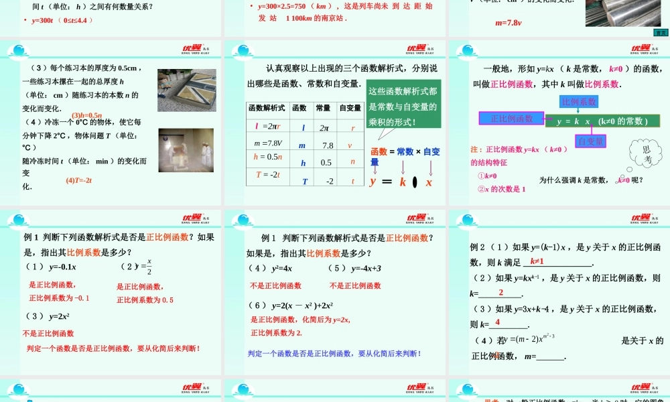The image size is (670, 402).
Task: Click the 首页 home button in the top-right corner
Action: click(x=661, y=31)
